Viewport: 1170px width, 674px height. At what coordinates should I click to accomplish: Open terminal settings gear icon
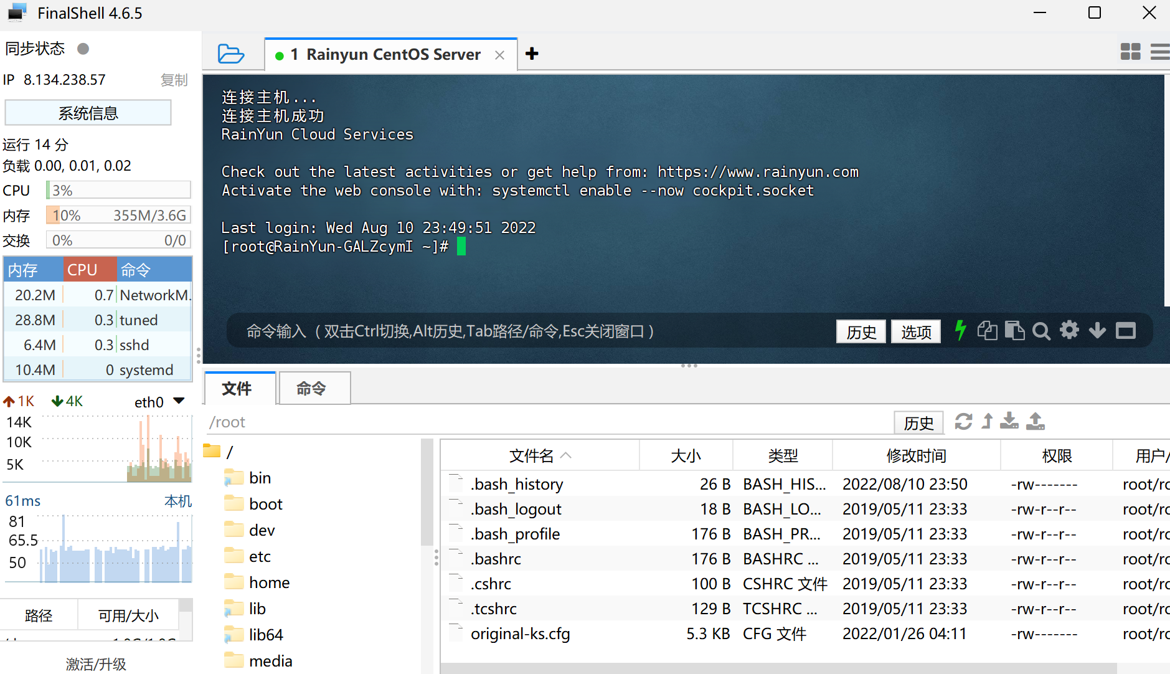point(1069,330)
